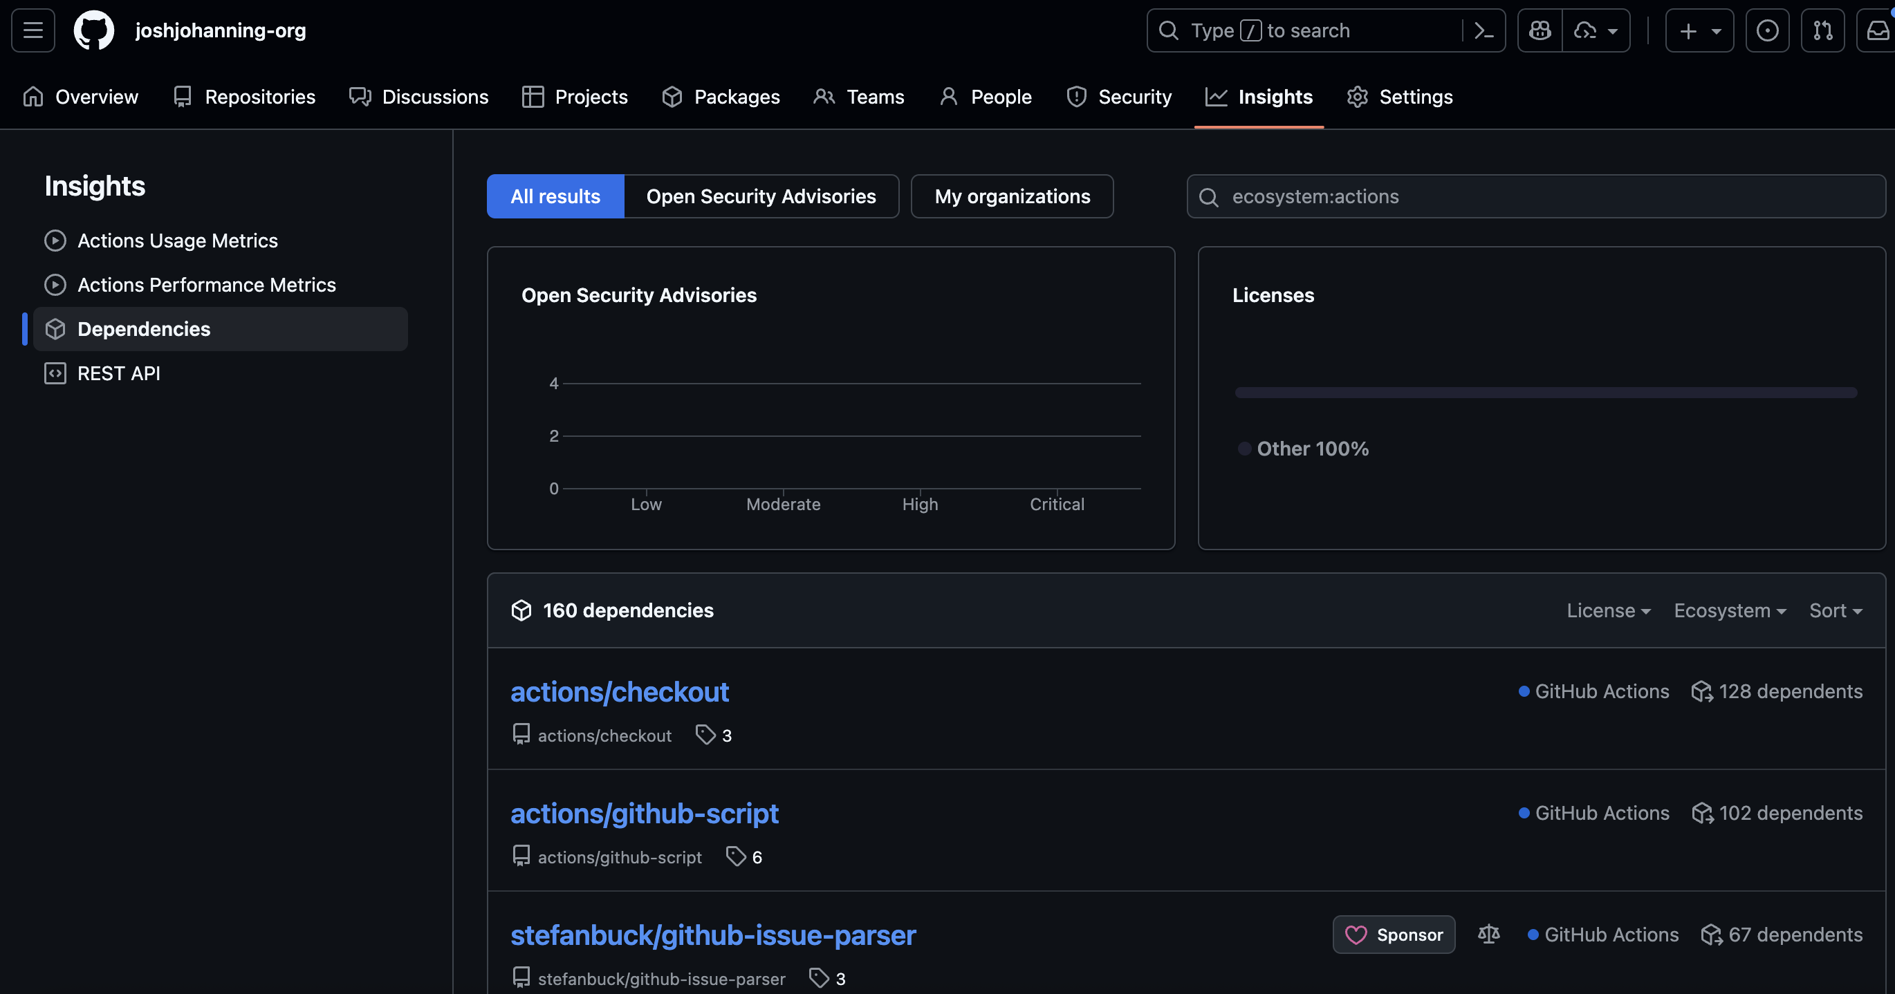Open the actions/github-script dependency link
Image resolution: width=1895 pixels, height=994 pixels.
pos(645,813)
